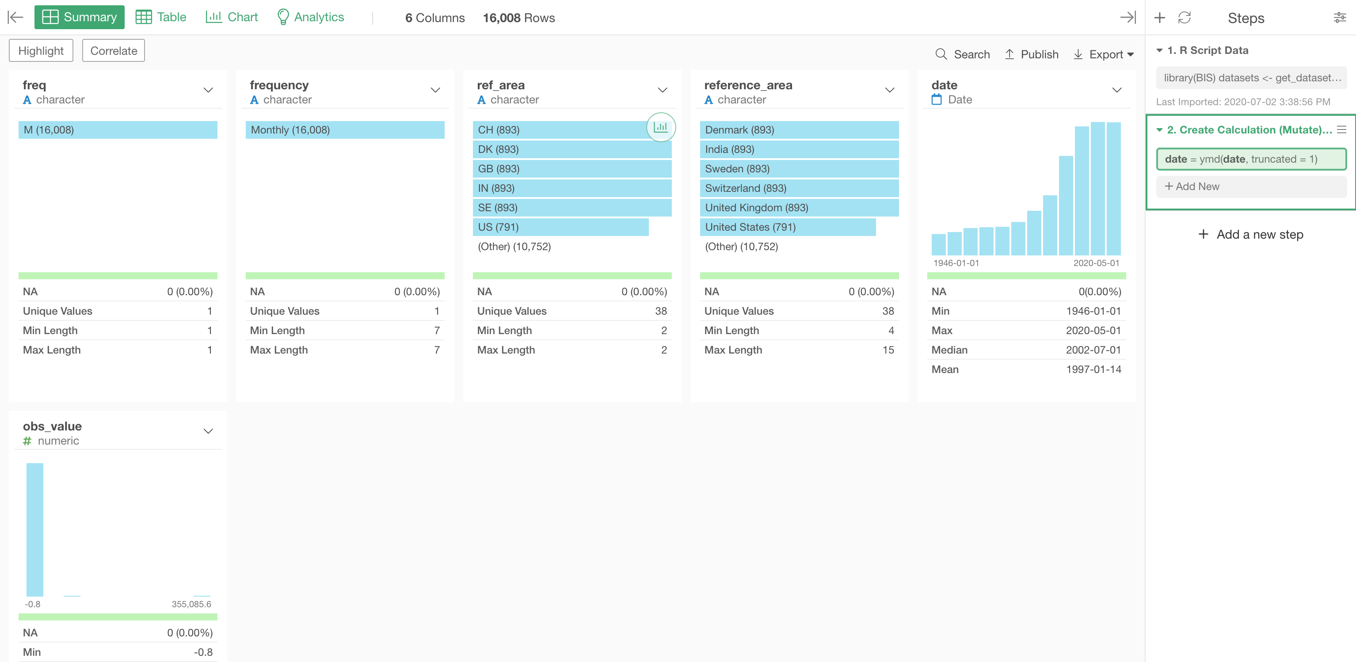
Task: Open the Steps settings sliders icon
Action: click(x=1339, y=18)
